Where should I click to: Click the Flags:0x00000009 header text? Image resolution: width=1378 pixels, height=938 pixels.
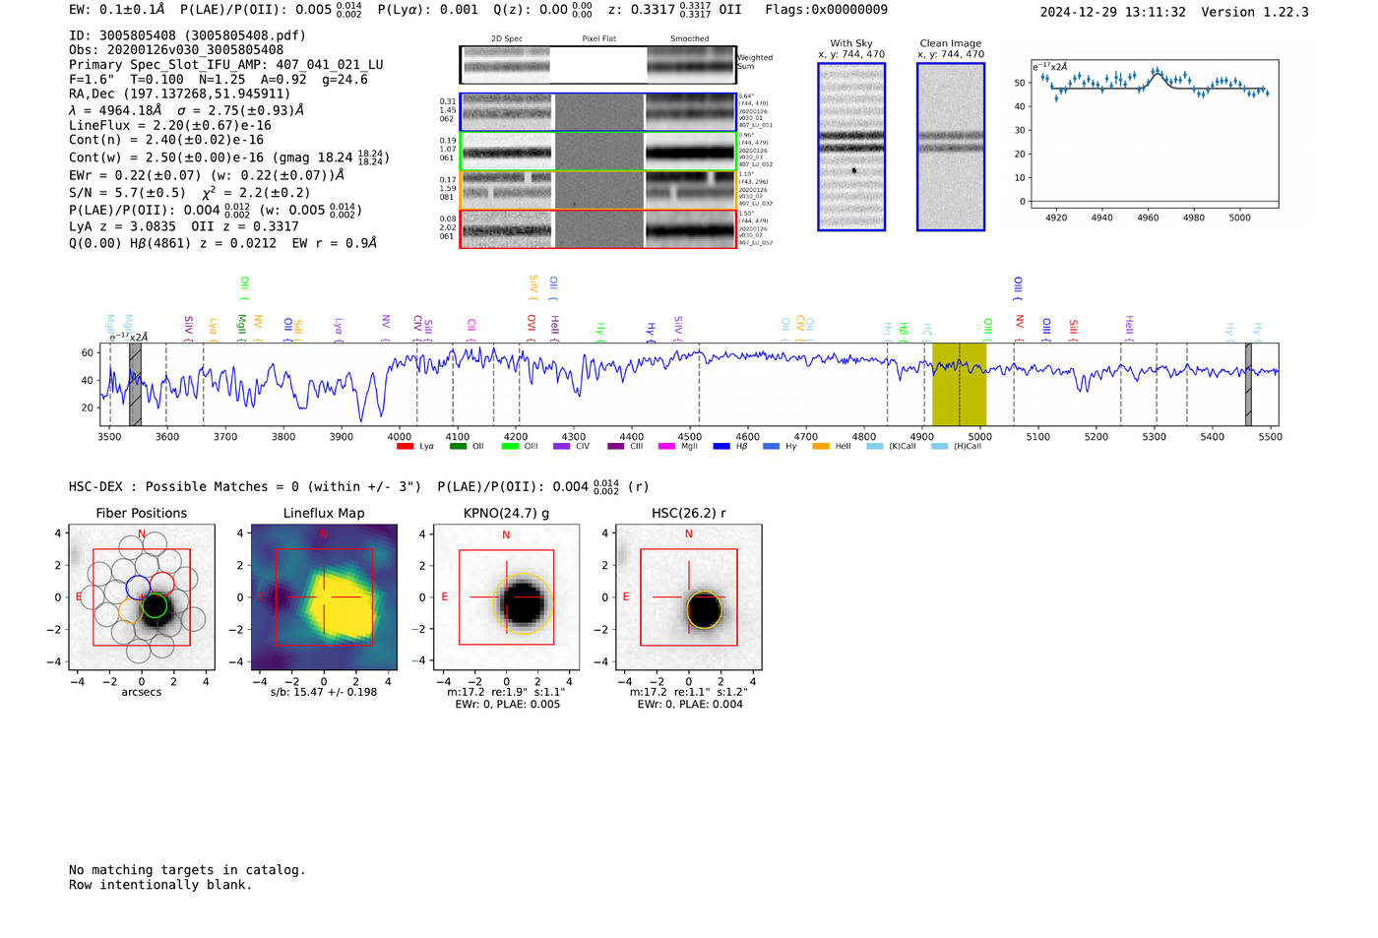[x=826, y=9]
